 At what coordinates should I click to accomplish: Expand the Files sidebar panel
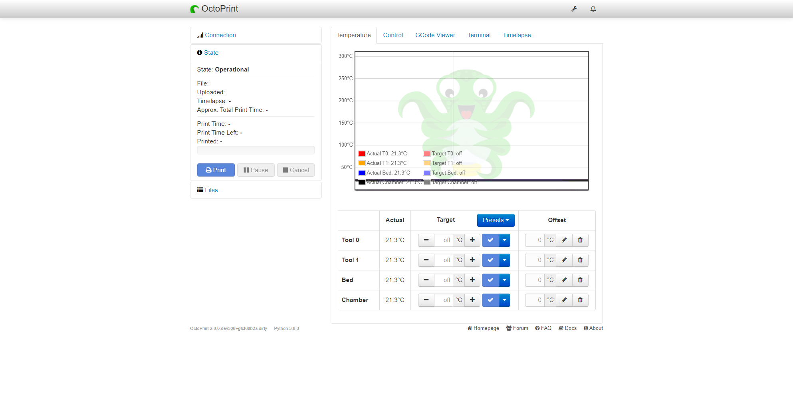(x=211, y=190)
